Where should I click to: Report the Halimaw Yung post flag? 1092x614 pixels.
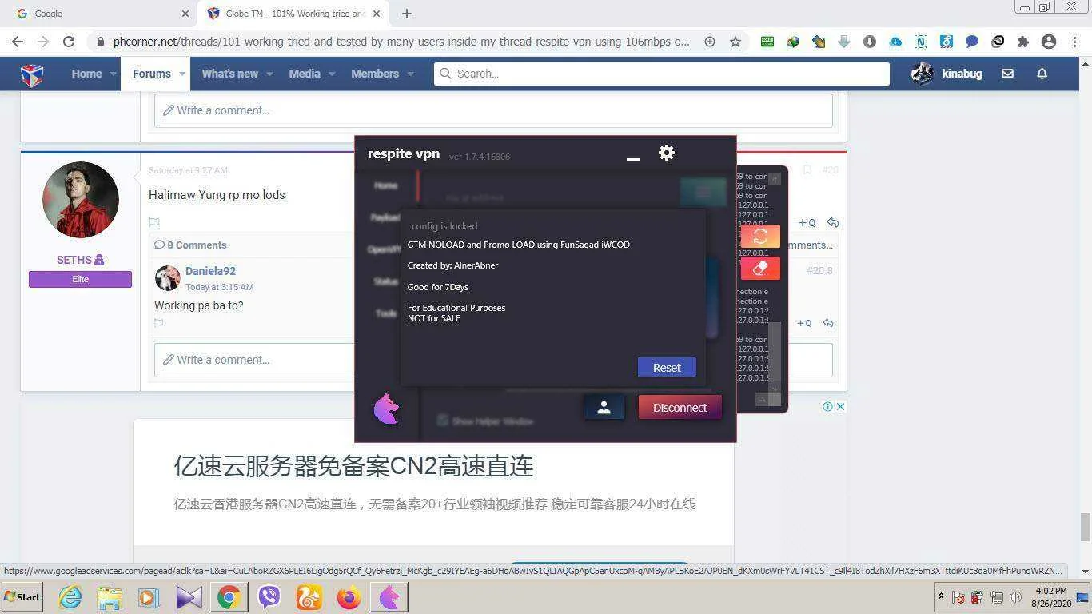coord(154,222)
